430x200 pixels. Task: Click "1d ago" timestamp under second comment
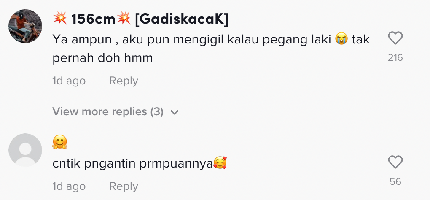click(69, 186)
